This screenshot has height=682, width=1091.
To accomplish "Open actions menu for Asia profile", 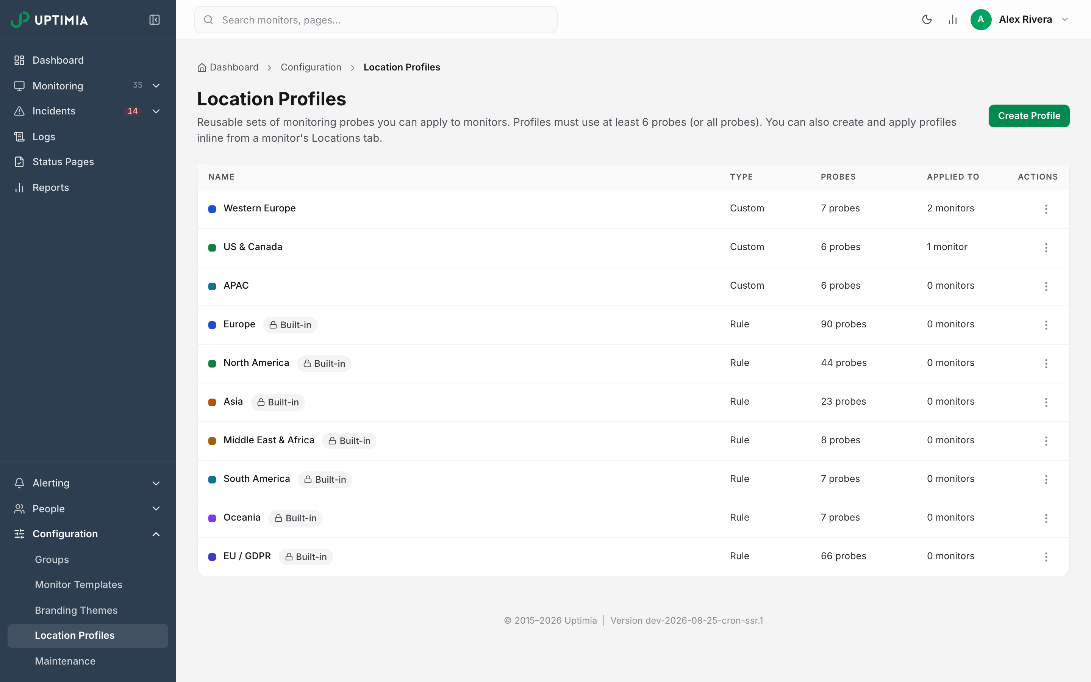I will click(x=1046, y=402).
